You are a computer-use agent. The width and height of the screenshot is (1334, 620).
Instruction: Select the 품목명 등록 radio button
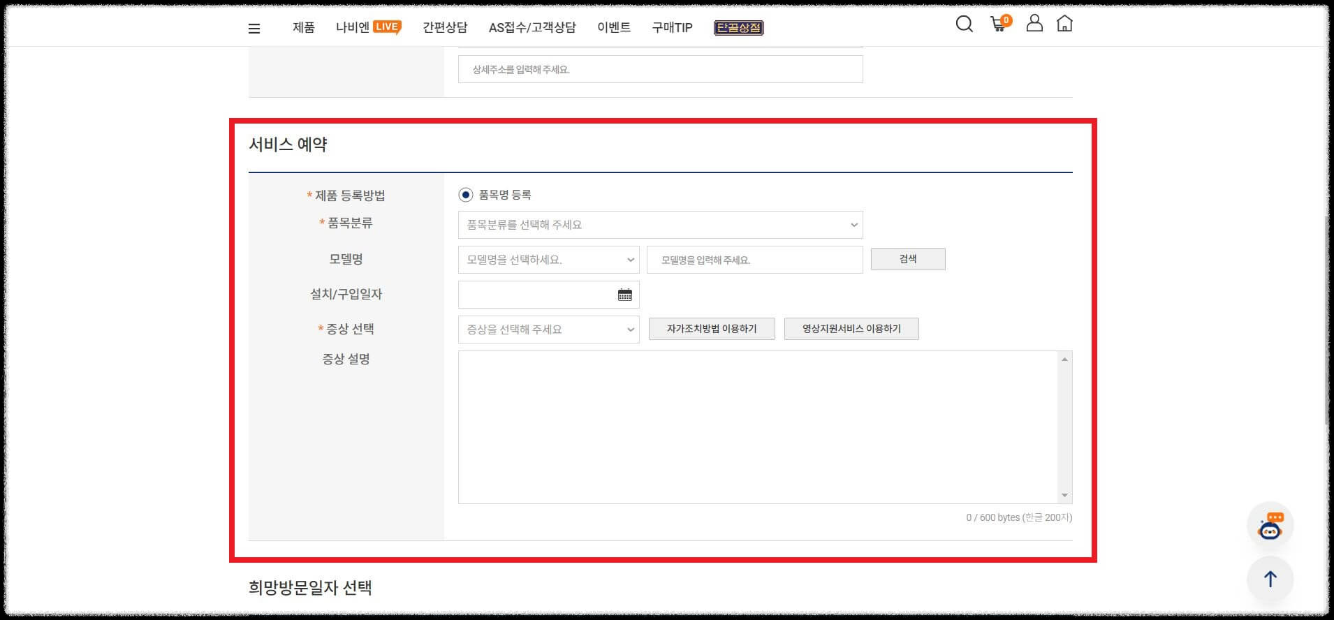click(466, 195)
